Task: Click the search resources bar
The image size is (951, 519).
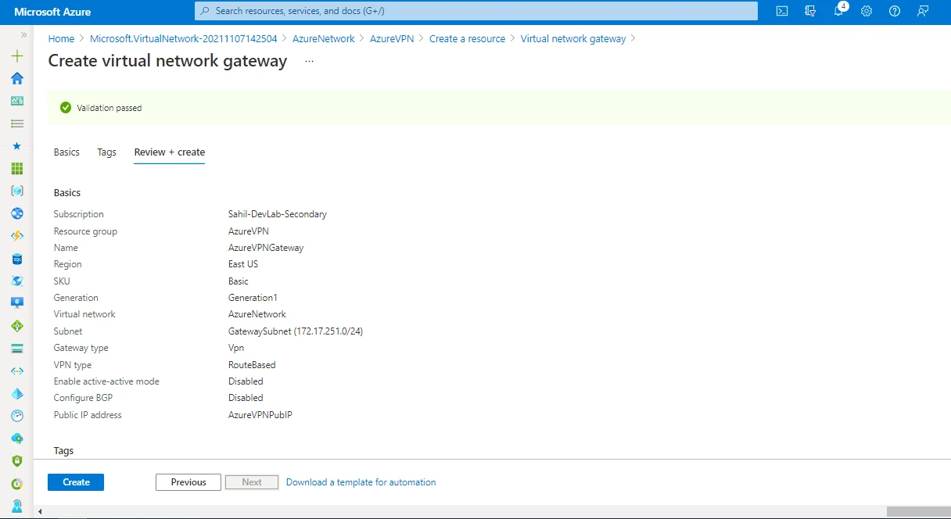Action: pyautogui.click(x=475, y=11)
